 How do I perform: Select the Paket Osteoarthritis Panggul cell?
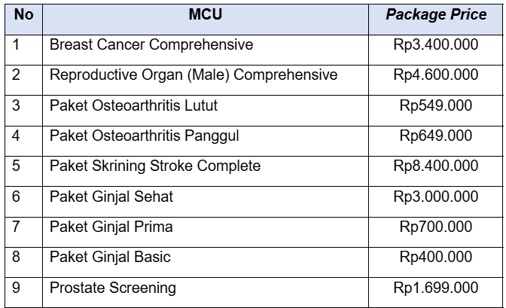[206, 141]
